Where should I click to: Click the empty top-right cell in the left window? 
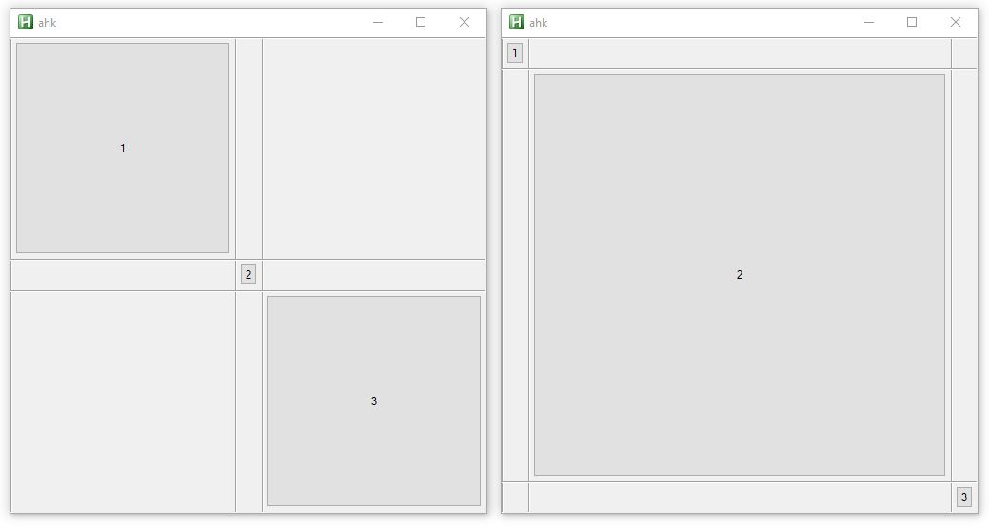pos(374,148)
